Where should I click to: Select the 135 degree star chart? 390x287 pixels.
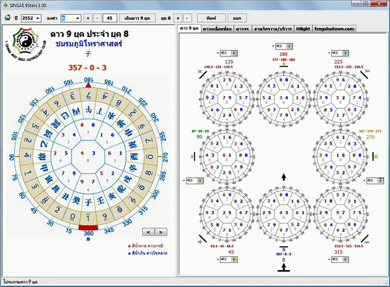[x=227, y=98]
